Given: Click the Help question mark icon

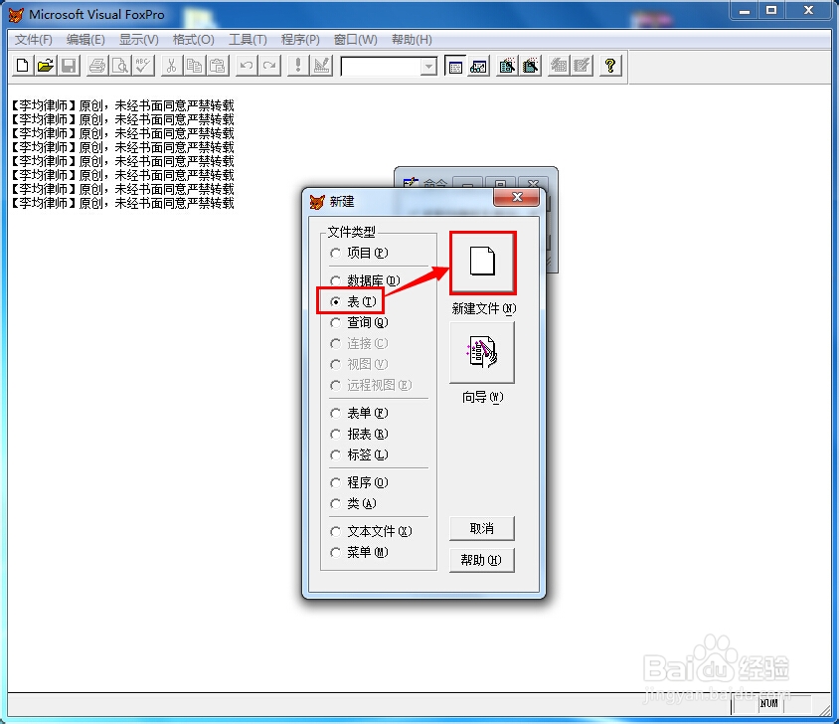Looking at the screenshot, I should (x=610, y=66).
